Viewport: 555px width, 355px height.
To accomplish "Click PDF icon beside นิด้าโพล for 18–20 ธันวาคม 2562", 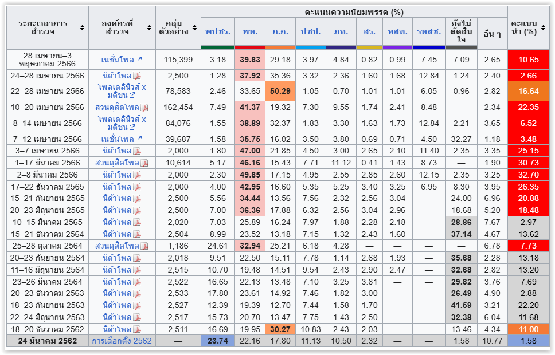I will tap(138, 329).
